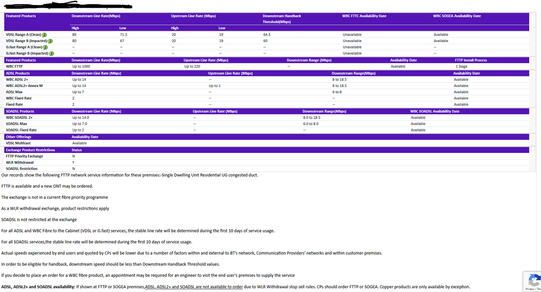541x292 pixels.
Task: Select 'Exchange Product Restrictions' section header
Action: click(30, 150)
